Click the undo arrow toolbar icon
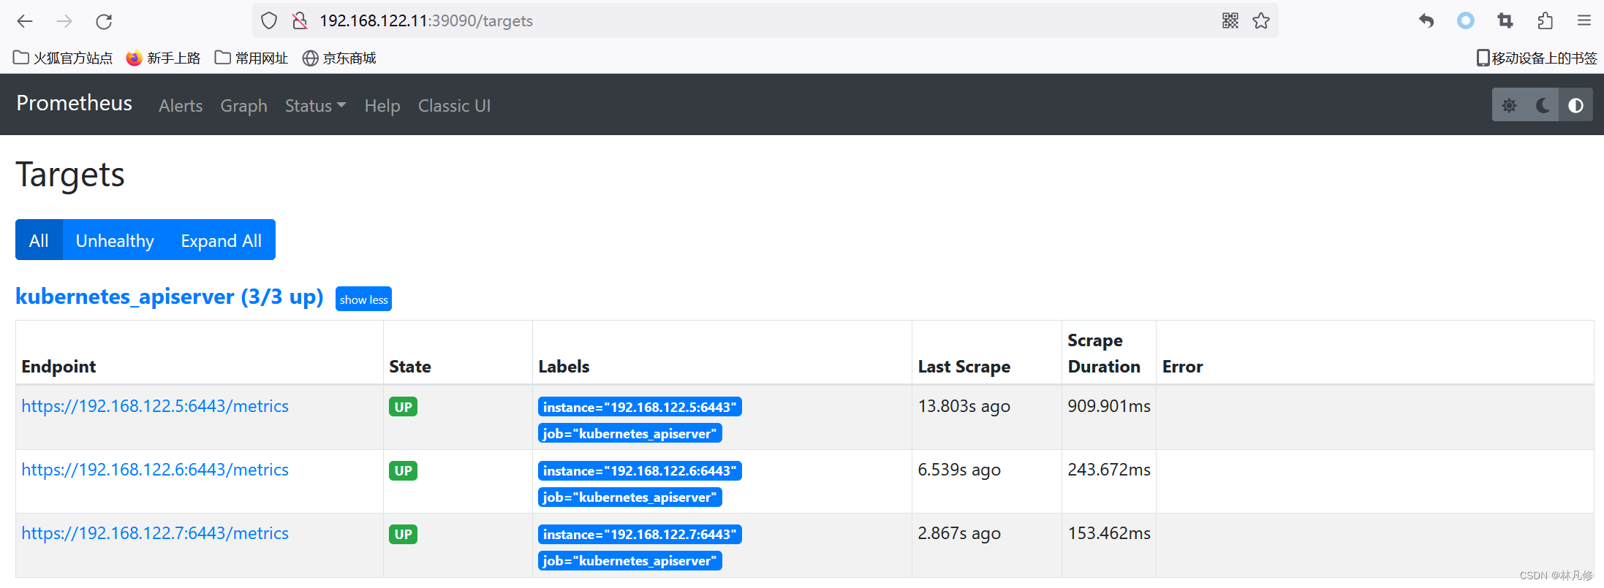This screenshot has width=1604, height=588. point(1426,21)
